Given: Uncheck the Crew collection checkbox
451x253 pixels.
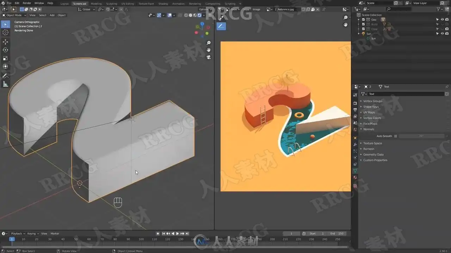Looking at the screenshot, I should (x=363, y=29).
